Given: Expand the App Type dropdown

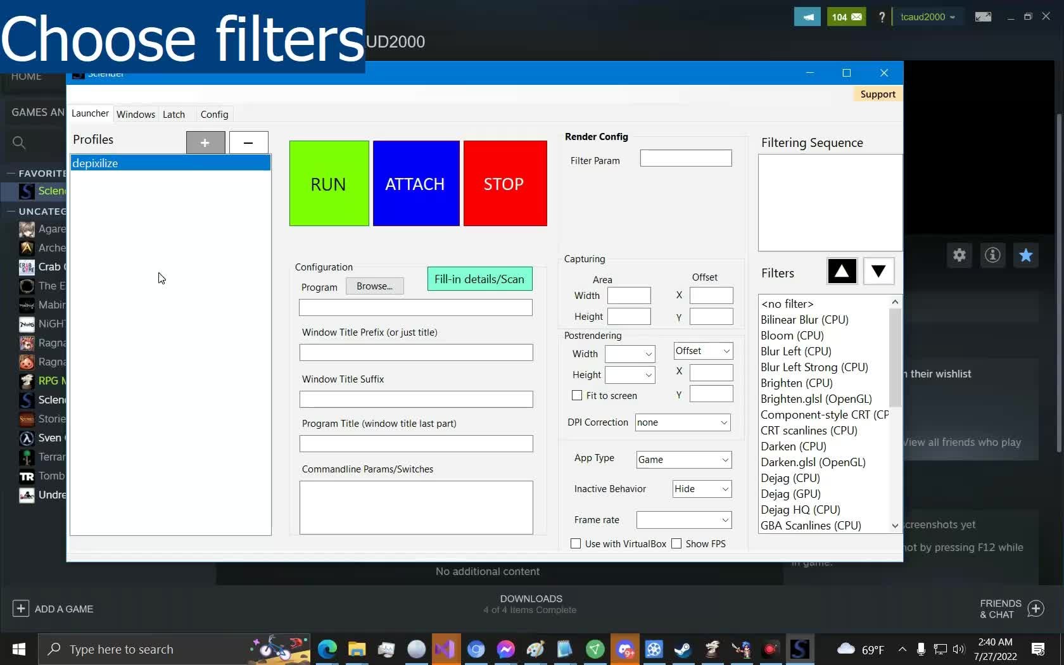Looking at the screenshot, I should coord(683,460).
